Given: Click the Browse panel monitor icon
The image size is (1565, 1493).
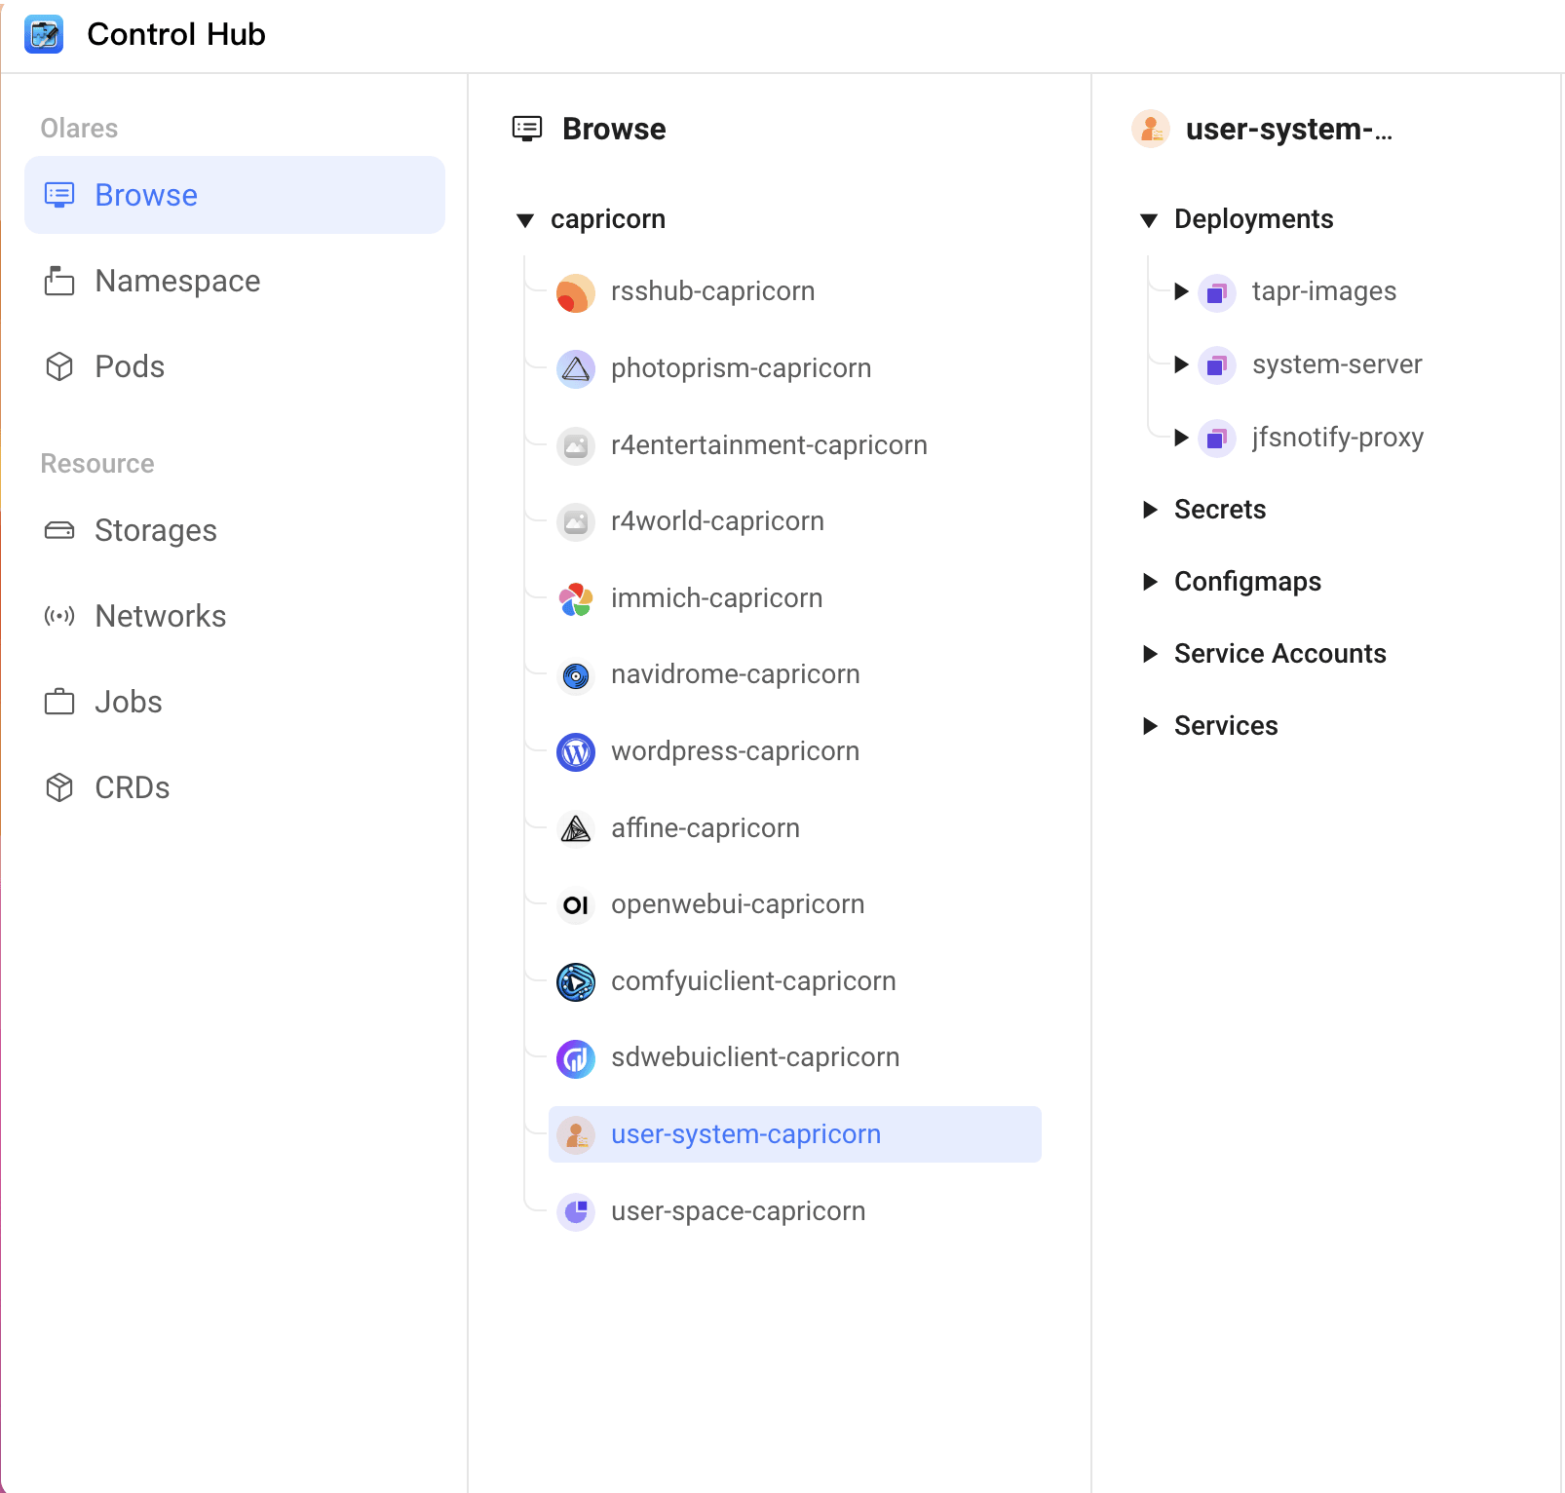Looking at the screenshot, I should coord(527,128).
